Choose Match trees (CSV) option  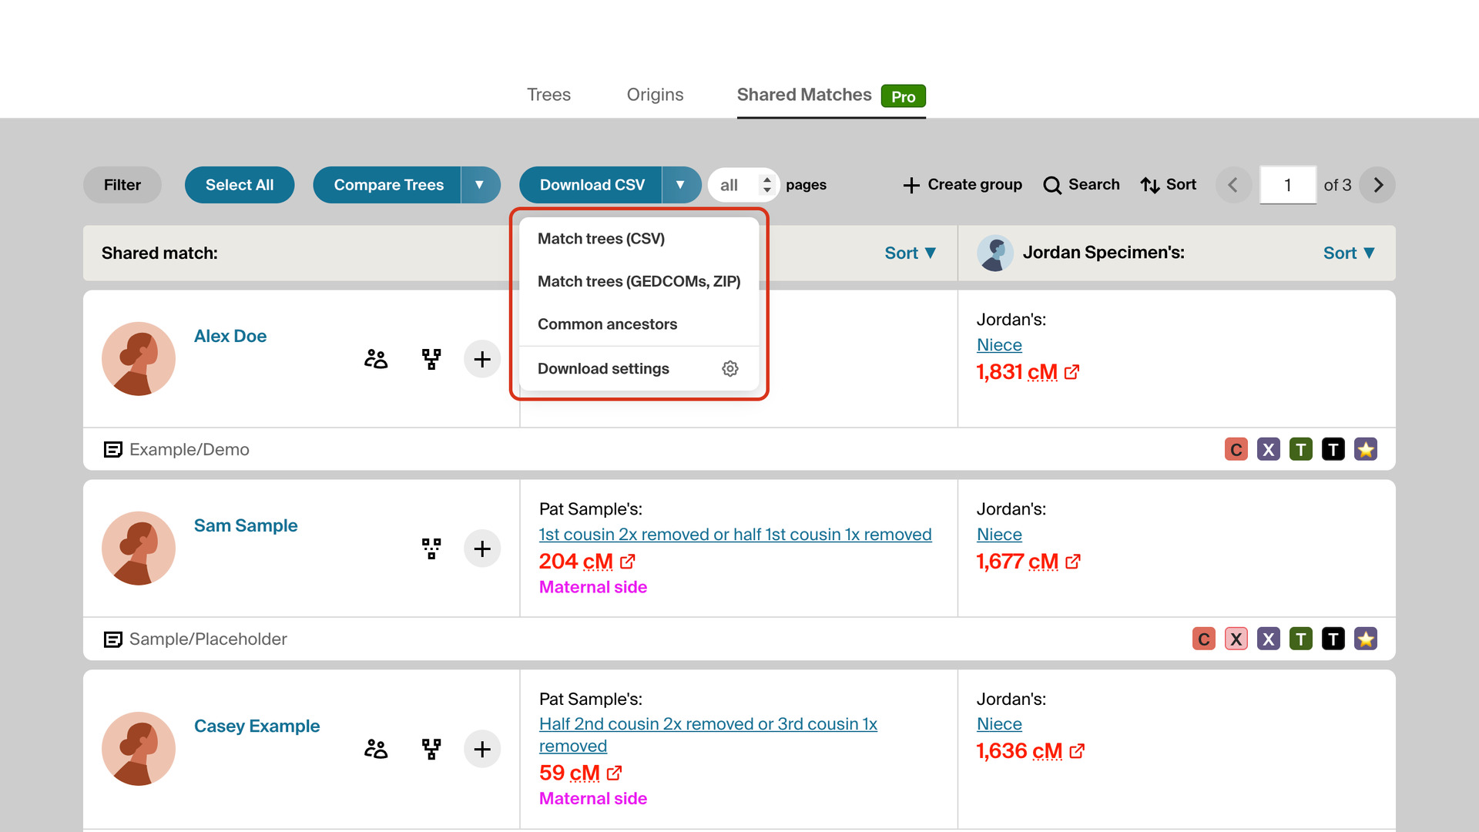click(639, 239)
